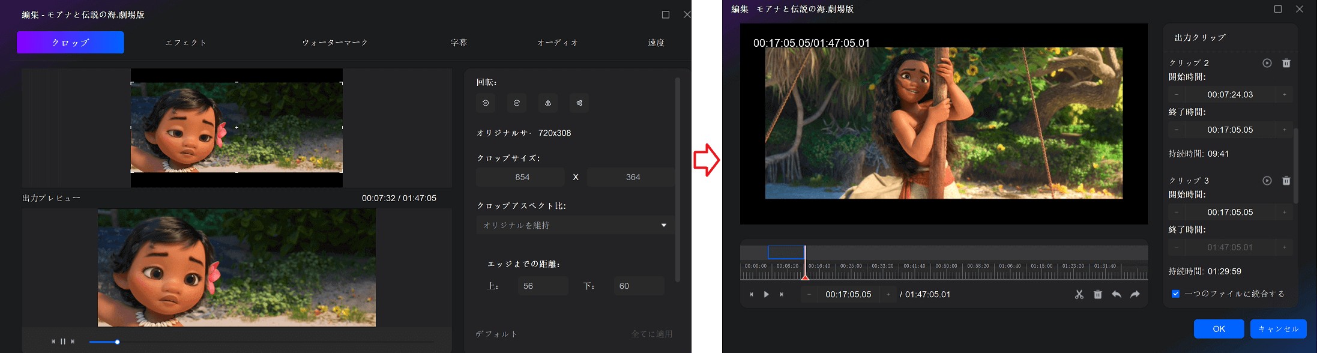Open the ウォーターマーク tab
The height and width of the screenshot is (353, 1317).
point(335,43)
